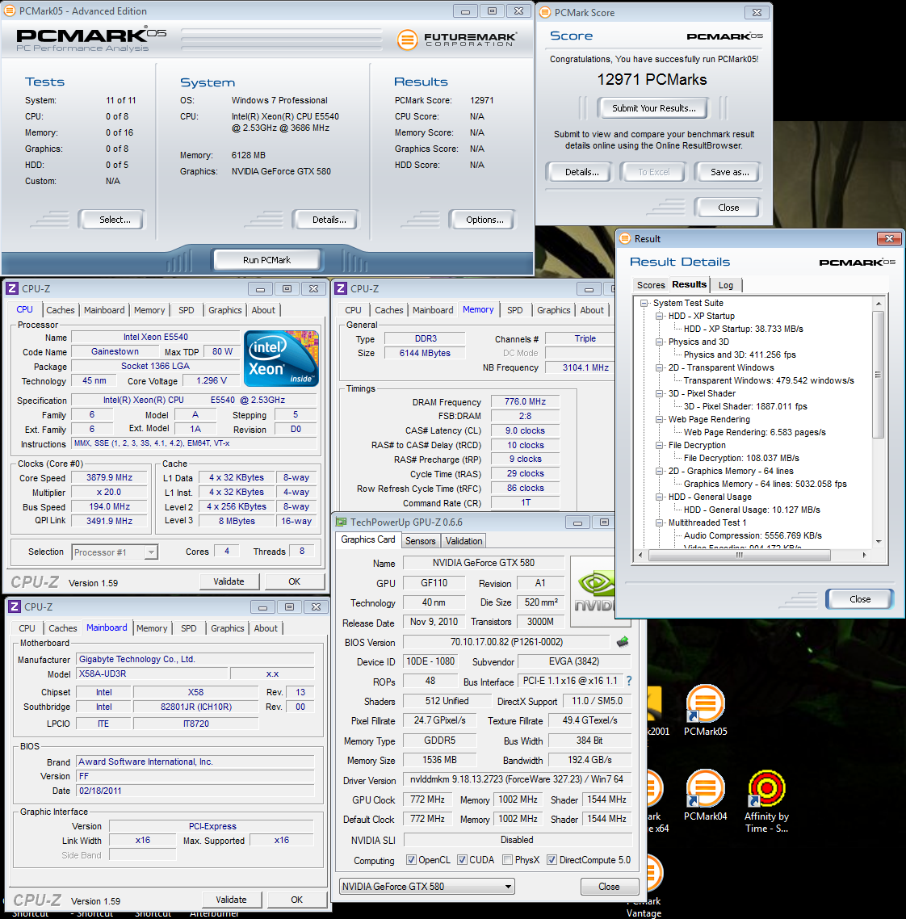Open the Processor #1 selection dropdown
The height and width of the screenshot is (919, 906).
click(x=151, y=552)
